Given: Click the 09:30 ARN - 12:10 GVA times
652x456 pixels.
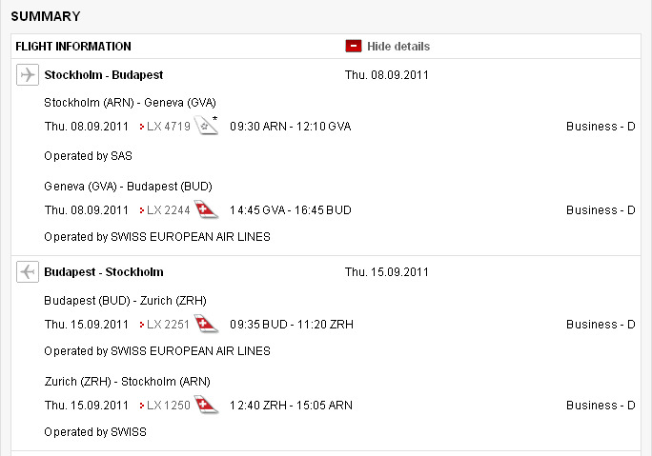Looking at the screenshot, I should pyautogui.click(x=291, y=127).
